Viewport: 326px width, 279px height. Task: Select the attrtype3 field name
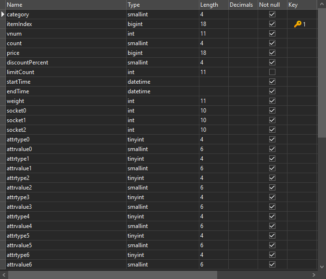65,197
